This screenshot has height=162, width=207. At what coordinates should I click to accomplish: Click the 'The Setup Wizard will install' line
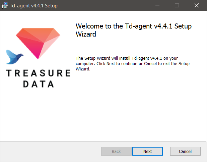pyautogui.click(x=127, y=58)
